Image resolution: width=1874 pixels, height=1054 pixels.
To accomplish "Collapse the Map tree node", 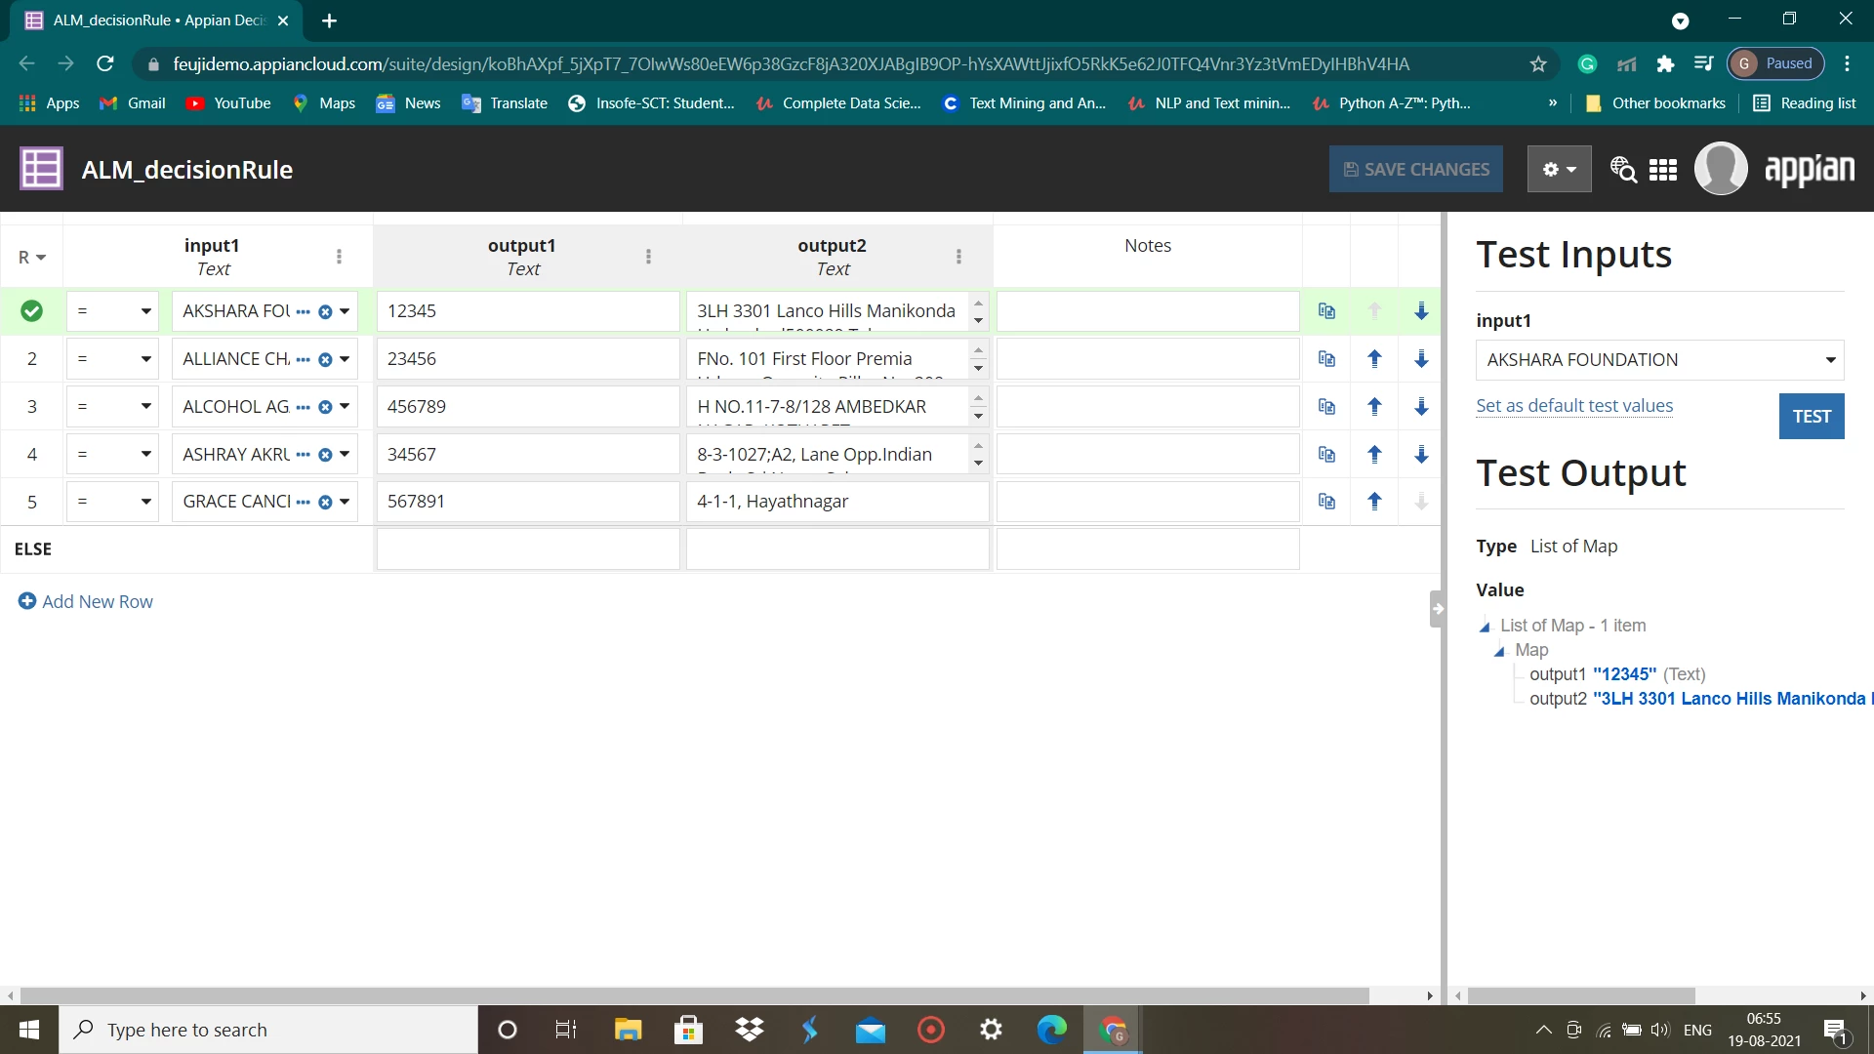I will (1499, 651).
